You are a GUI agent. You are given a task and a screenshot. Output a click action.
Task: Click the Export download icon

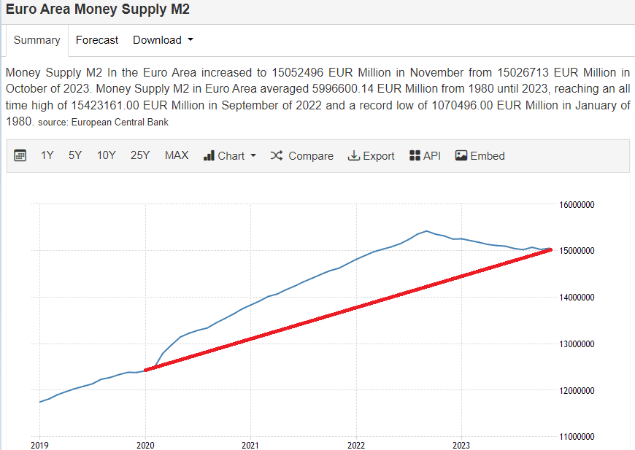click(x=353, y=155)
